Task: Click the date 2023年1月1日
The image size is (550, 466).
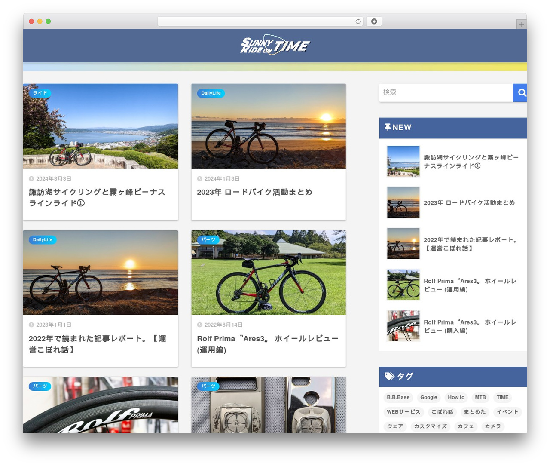Action: (x=54, y=325)
